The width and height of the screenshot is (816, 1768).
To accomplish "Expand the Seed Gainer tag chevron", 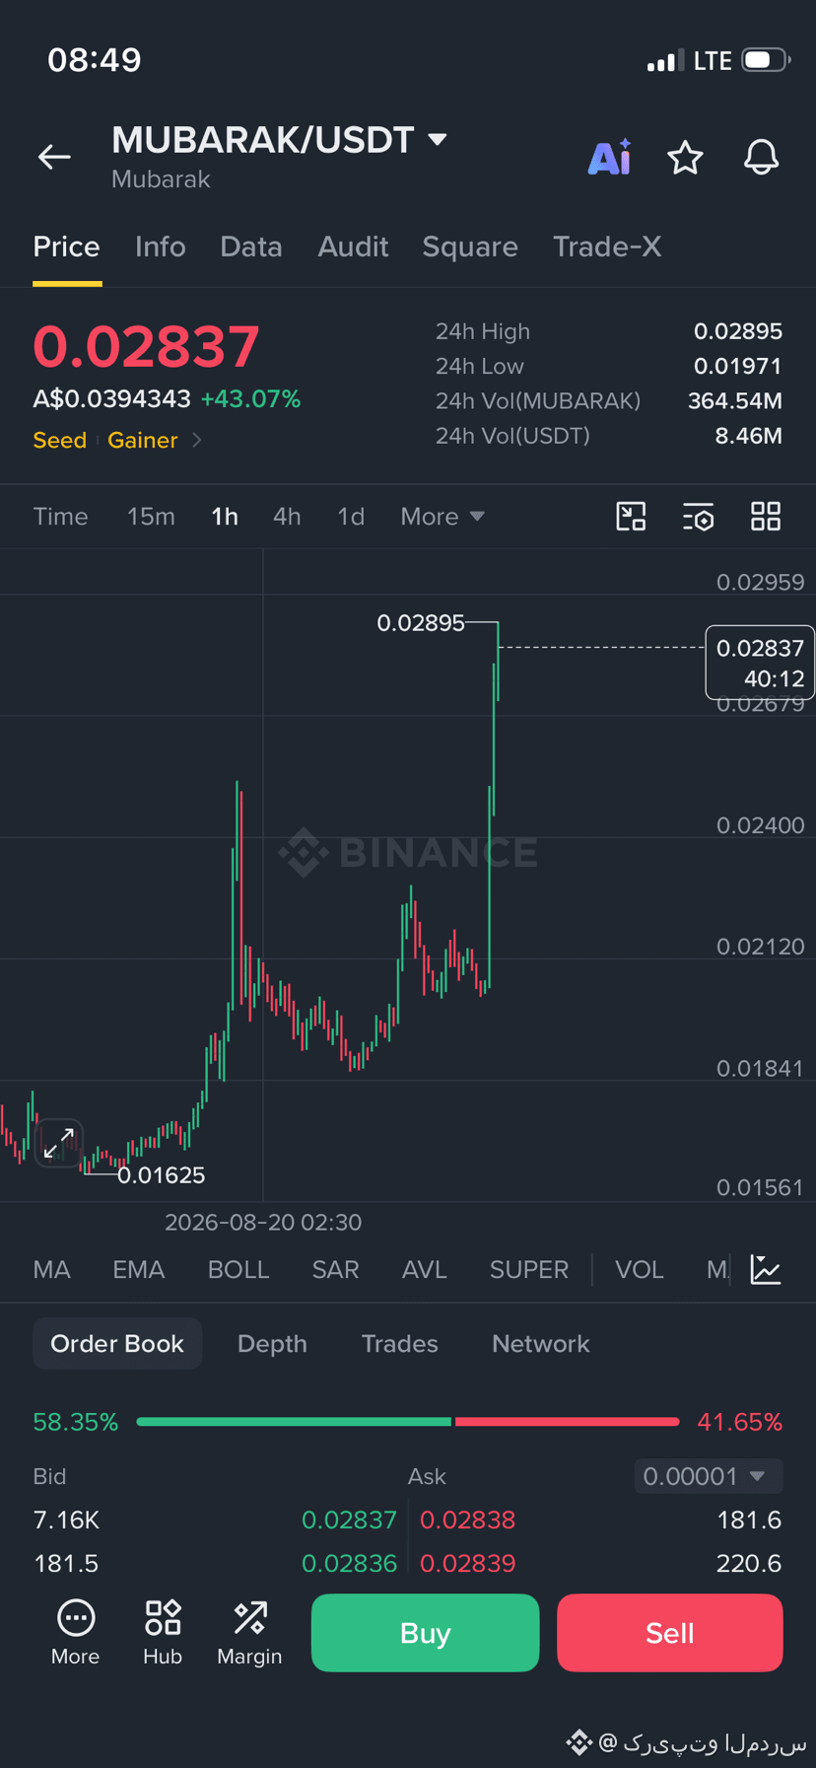I will [197, 440].
